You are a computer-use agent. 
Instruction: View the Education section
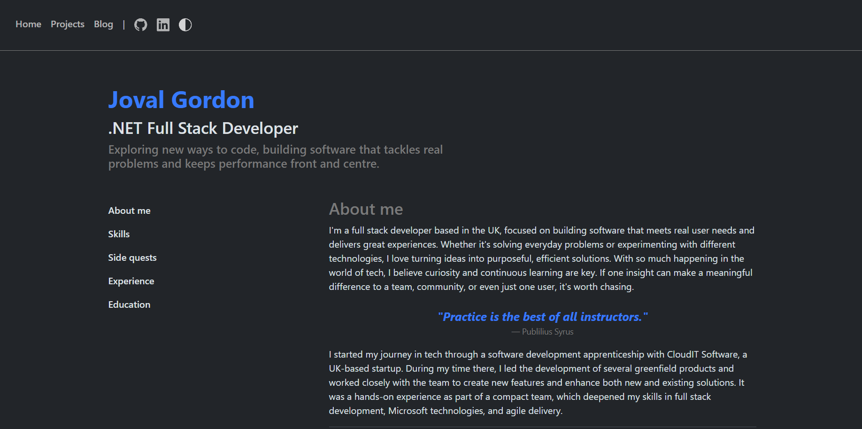tap(129, 304)
